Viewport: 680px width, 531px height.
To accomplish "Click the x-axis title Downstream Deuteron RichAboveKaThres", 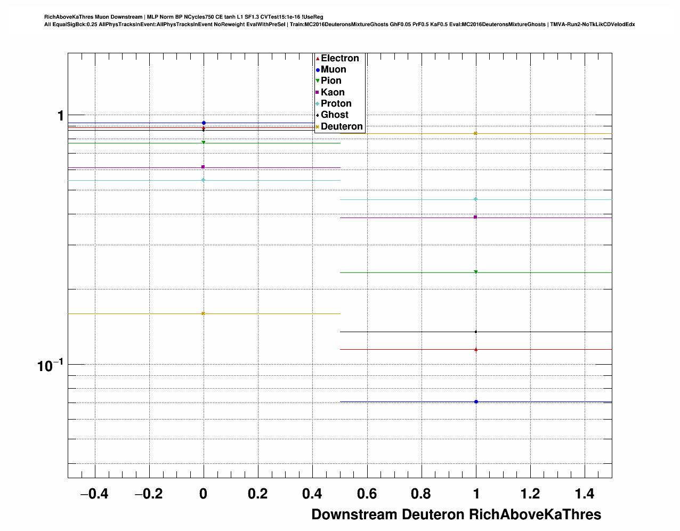I will tap(456, 514).
